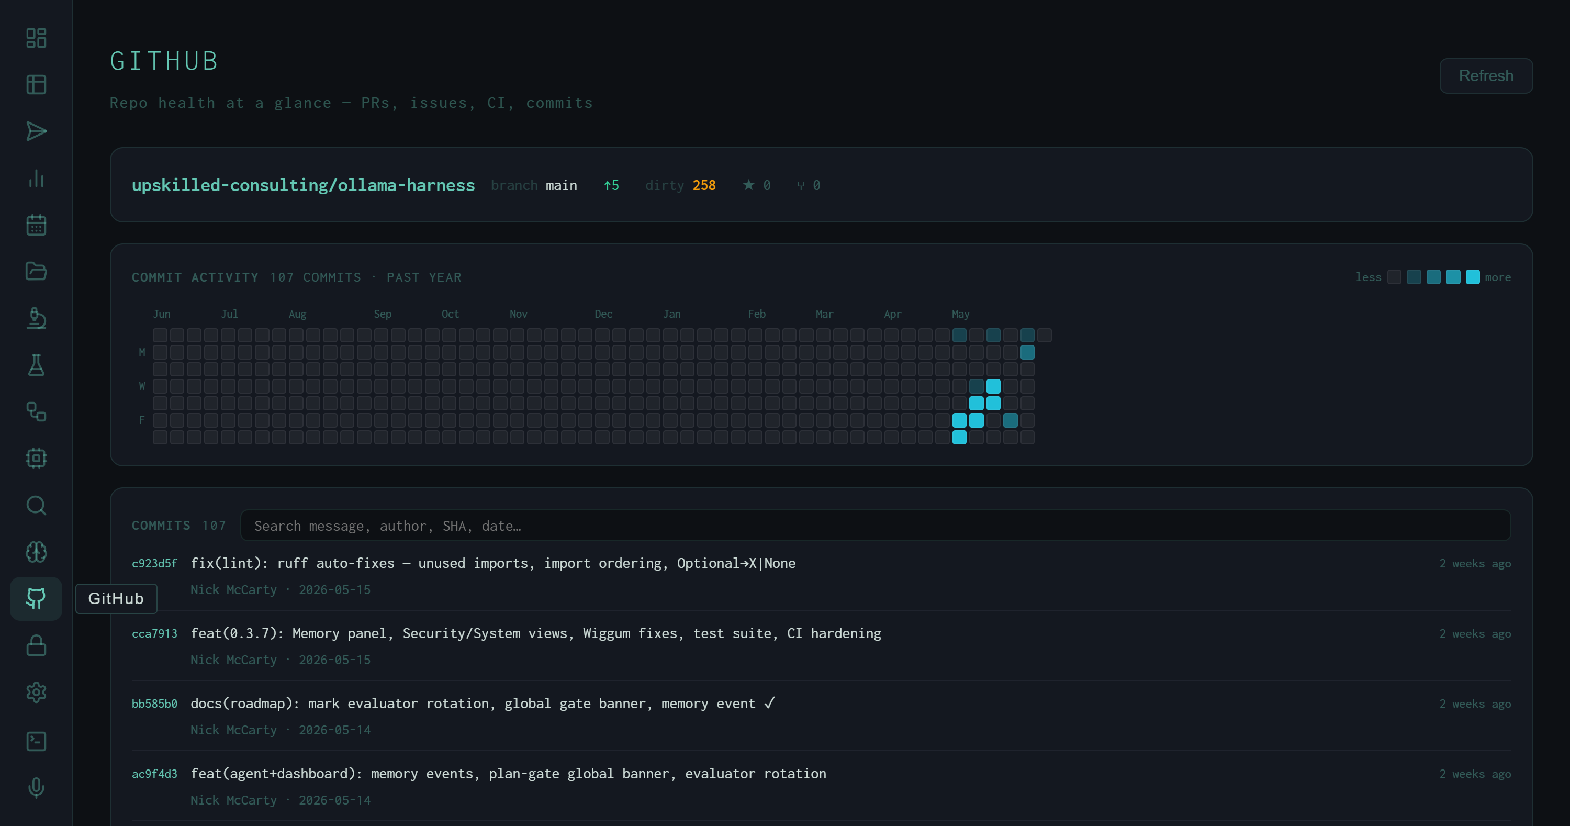
Task: Open the settings gear icon
Action: click(36, 693)
